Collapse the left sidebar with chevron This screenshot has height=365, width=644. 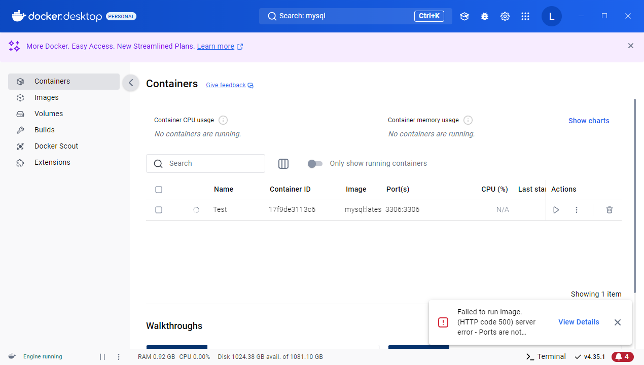point(131,83)
